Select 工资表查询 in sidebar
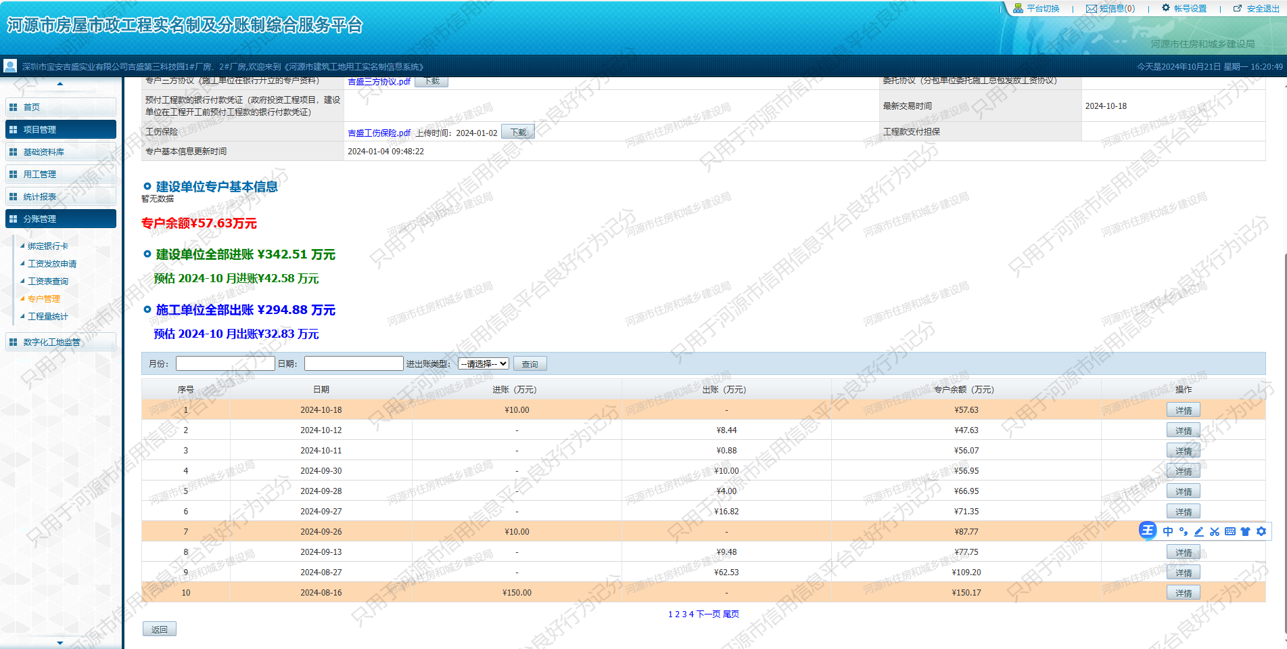Screen dimensions: 1287x649 tap(47, 281)
